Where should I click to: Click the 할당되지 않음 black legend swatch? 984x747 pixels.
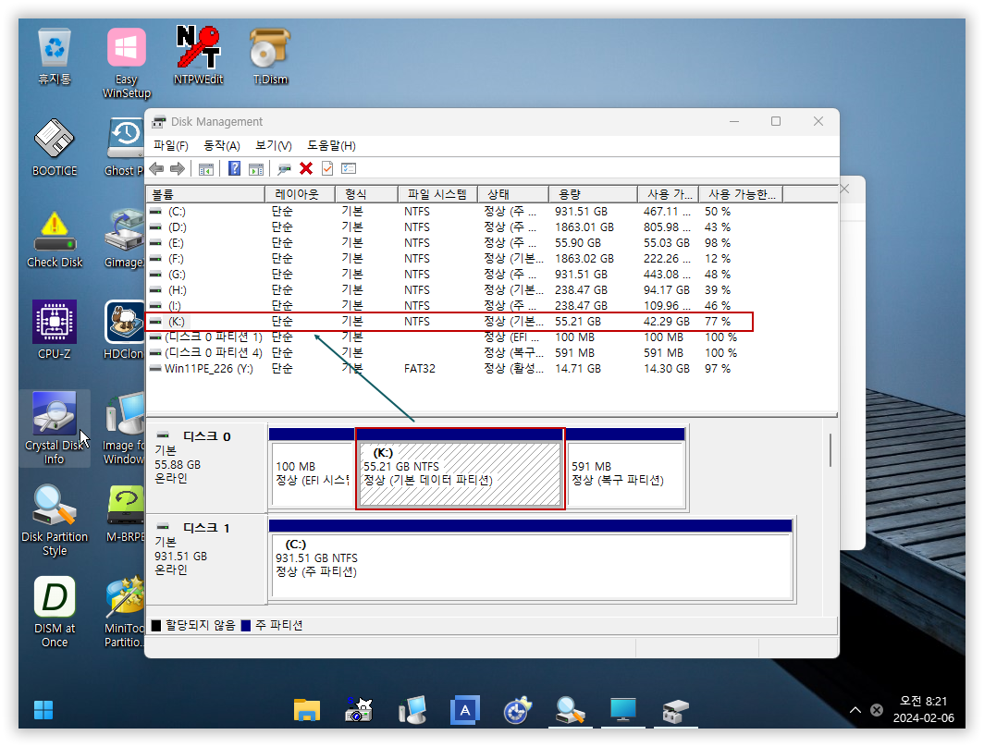pos(156,625)
